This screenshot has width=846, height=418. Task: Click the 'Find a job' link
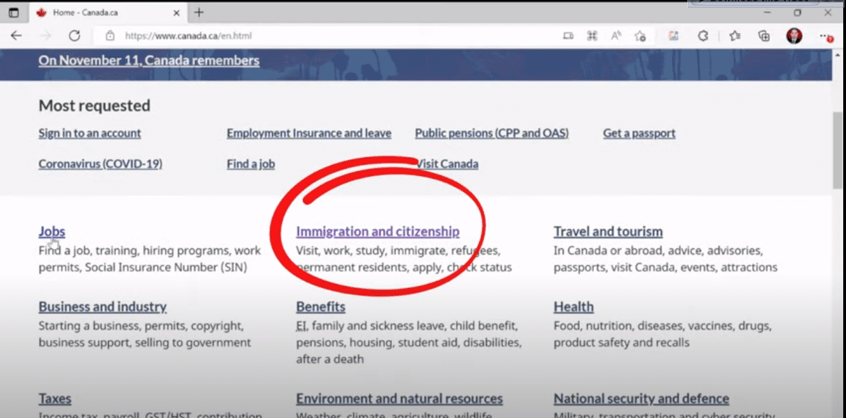coord(251,164)
